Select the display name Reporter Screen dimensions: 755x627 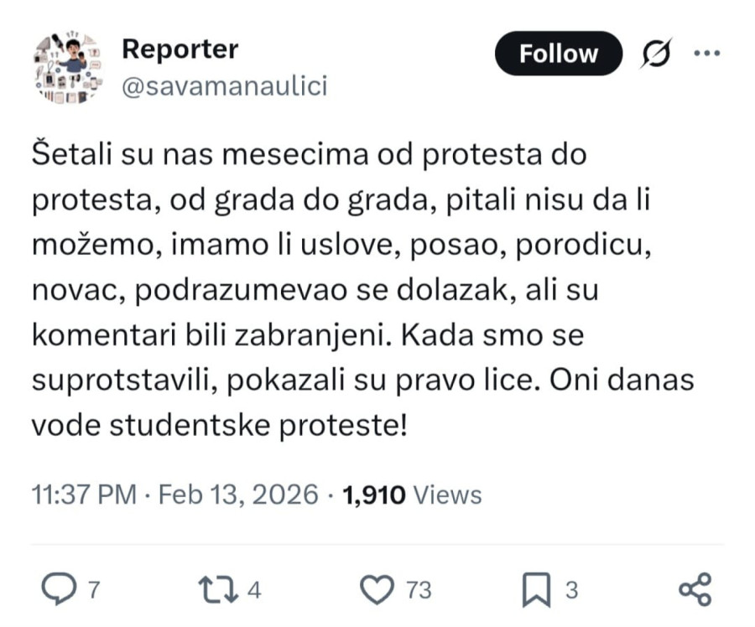179,49
